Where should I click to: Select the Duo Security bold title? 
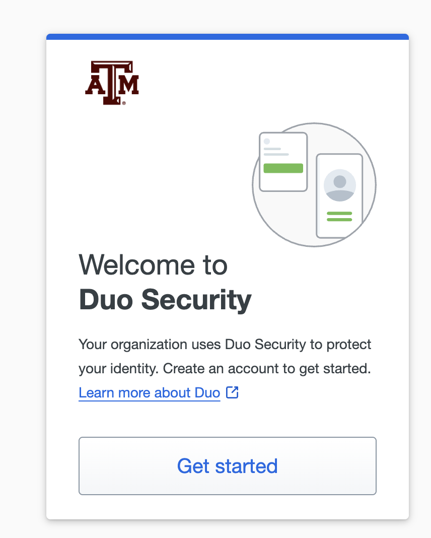[165, 300]
